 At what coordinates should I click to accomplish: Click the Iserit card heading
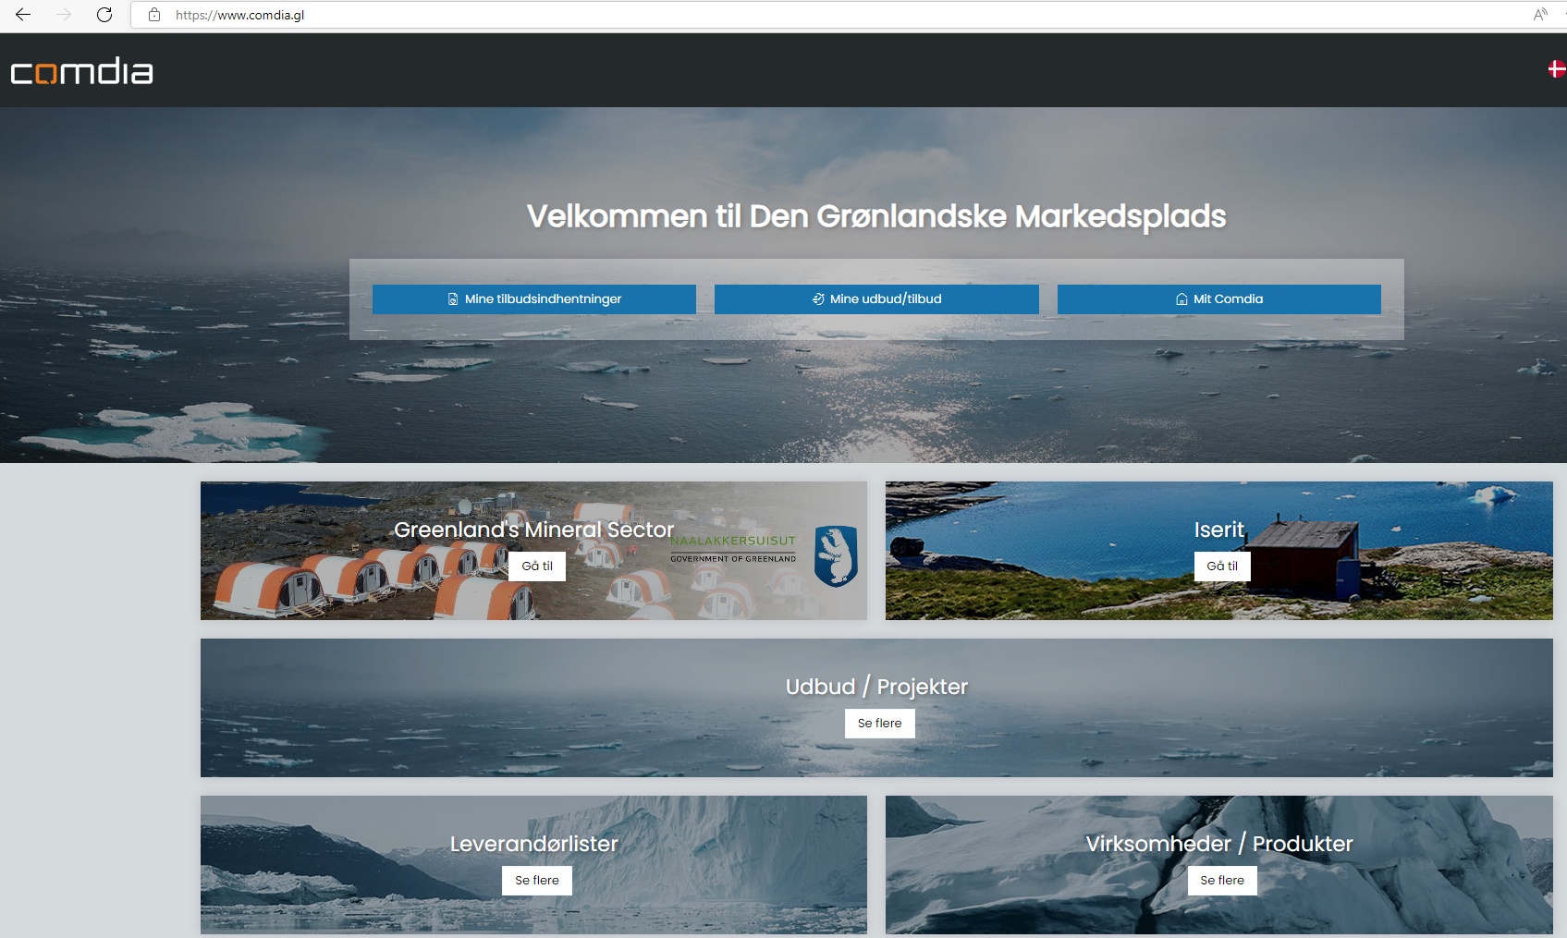pos(1219,530)
